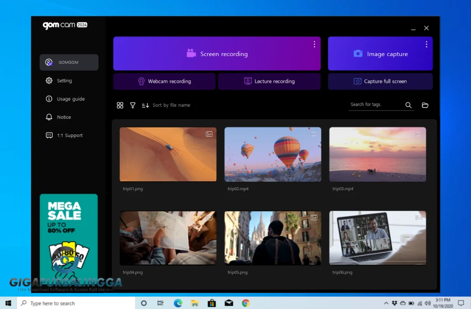Screen dimensions: 471x309
Task: Open Google Chrome from the taskbar
Action: (x=245, y=303)
